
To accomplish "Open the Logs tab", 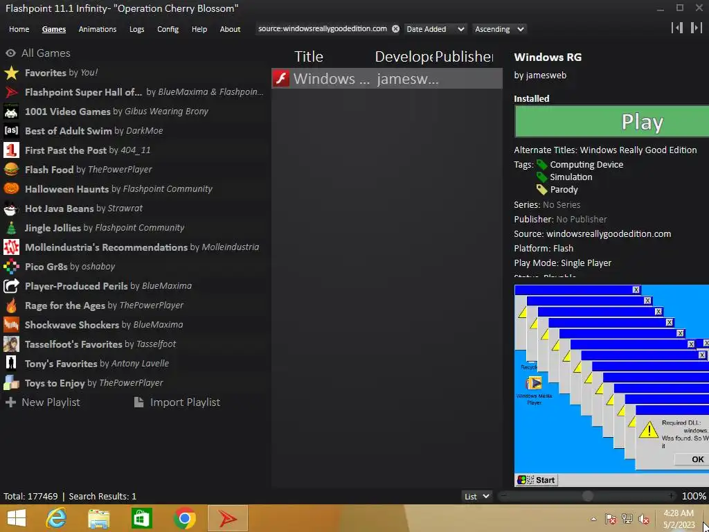I will click(x=136, y=29).
